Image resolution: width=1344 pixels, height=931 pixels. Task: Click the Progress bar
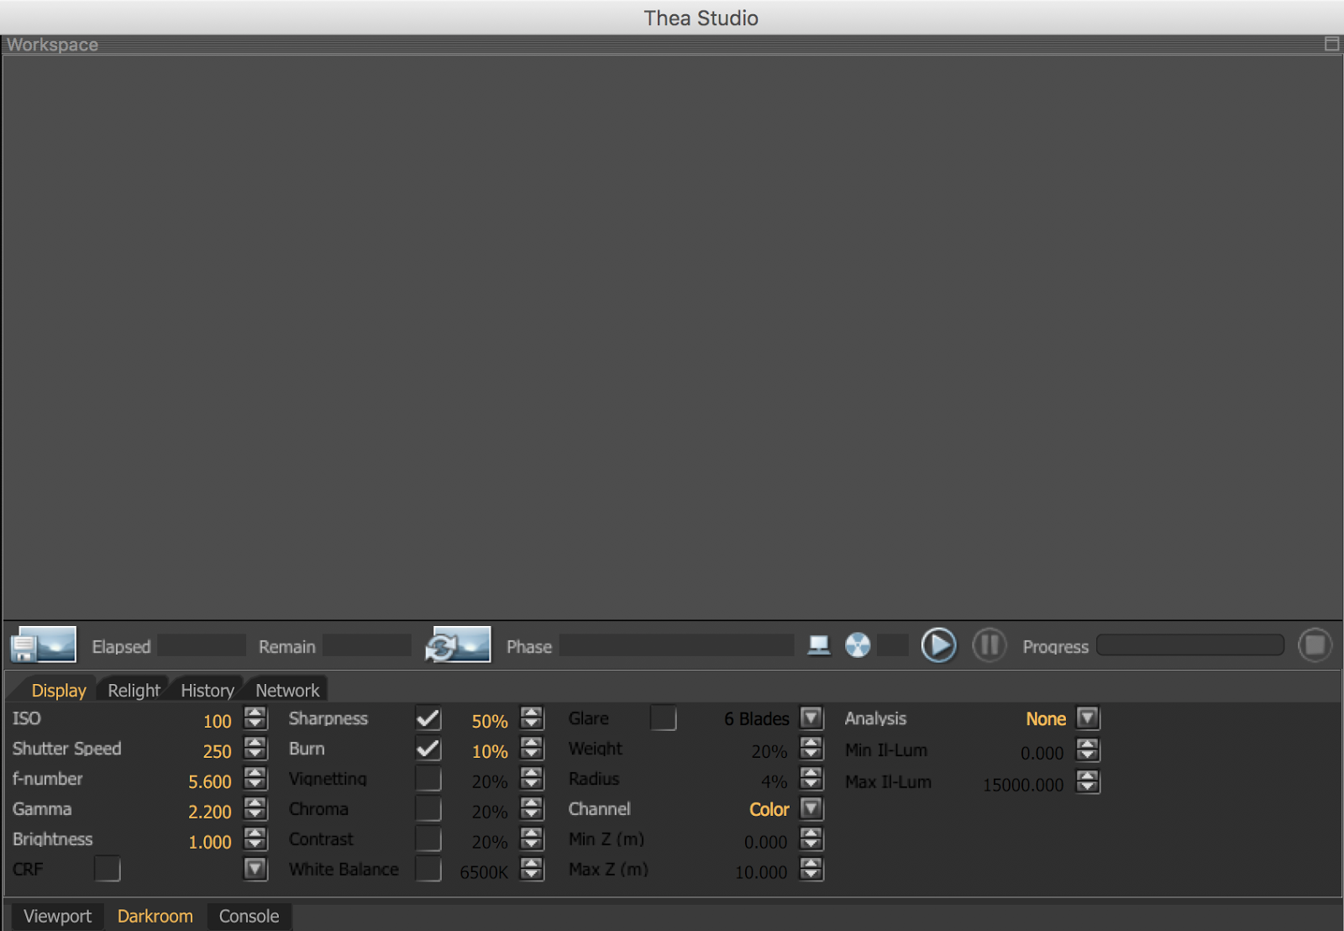tap(1190, 644)
